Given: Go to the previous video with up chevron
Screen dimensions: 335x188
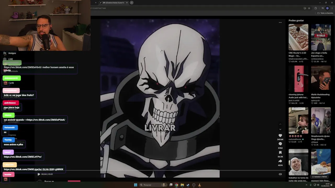Looking at the screenshot, I should [280, 124].
